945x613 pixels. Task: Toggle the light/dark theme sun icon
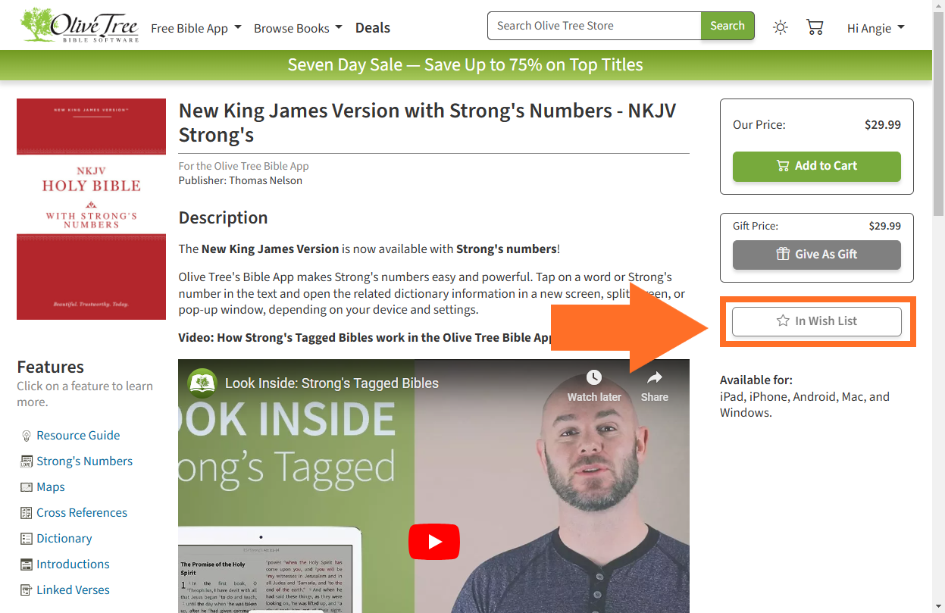[780, 28]
